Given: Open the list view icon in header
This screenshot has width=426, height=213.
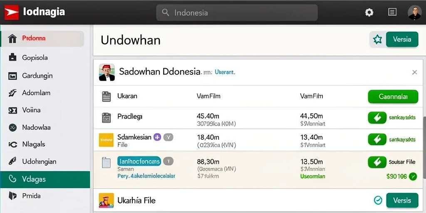Looking at the screenshot, I should [x=392, y=12].
